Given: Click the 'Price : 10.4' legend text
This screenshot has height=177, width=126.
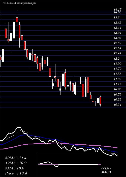Looking at the screenshot, I should 16,173.
